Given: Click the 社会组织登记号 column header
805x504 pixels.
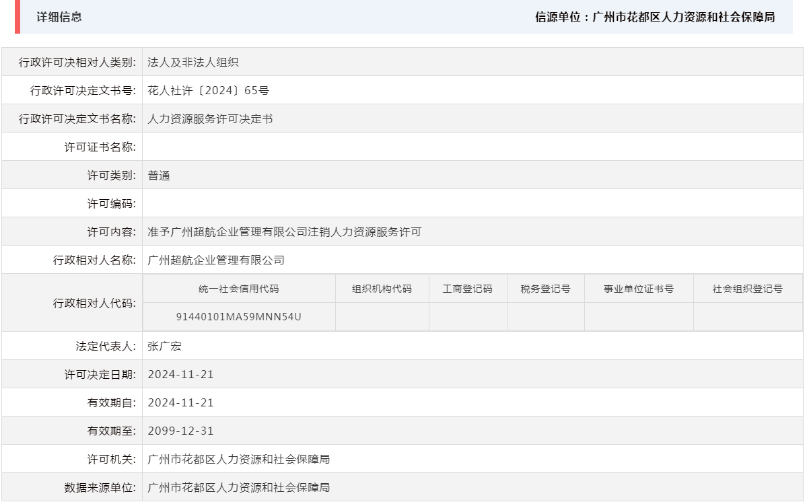Looking at the screenshot, I should (x=744, y=288).
